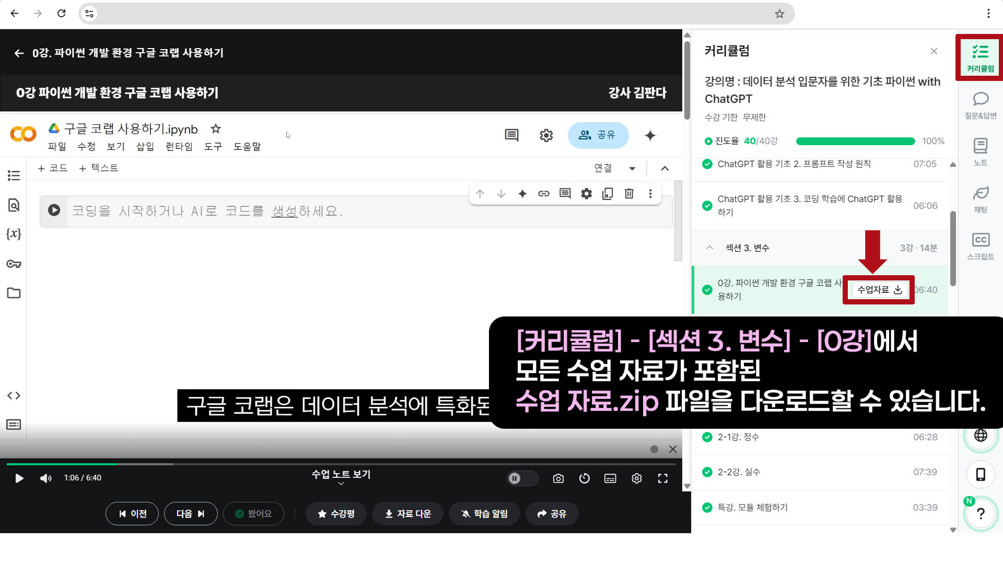
Task: Toggle the 봤어요 watched status
Action: 253,514
